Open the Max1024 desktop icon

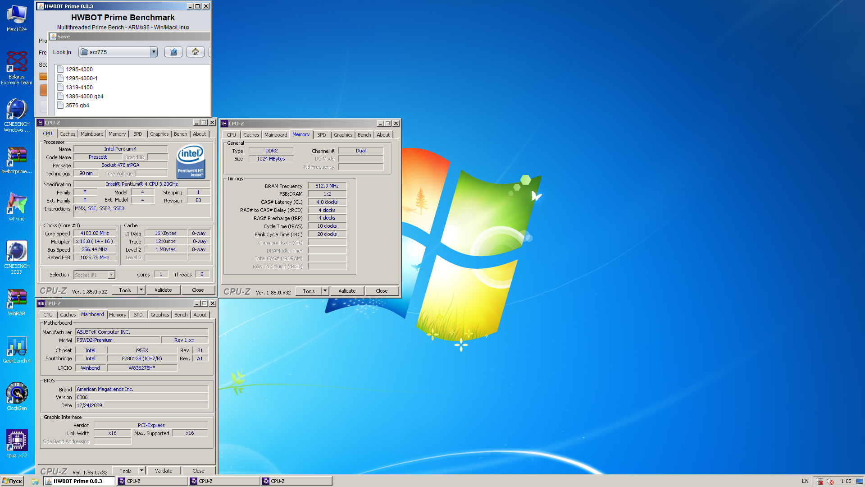[17, 18]
